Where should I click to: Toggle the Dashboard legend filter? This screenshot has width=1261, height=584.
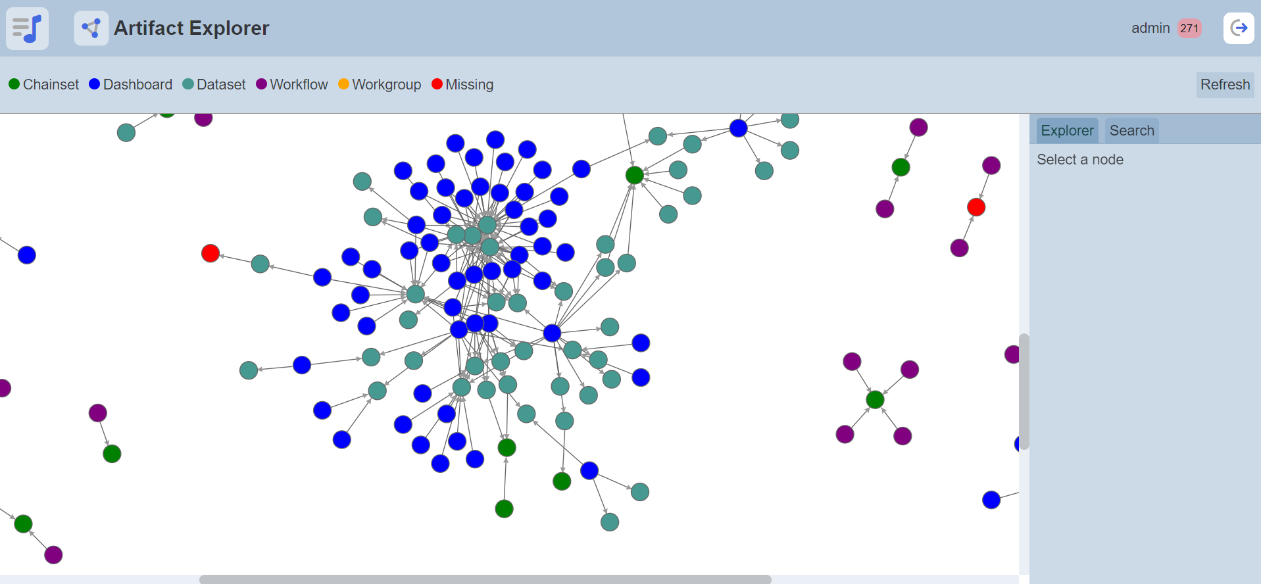pyautogui.click(x=130, y=85)
